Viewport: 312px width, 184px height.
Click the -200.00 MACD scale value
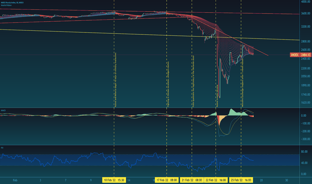coord(306,131)
